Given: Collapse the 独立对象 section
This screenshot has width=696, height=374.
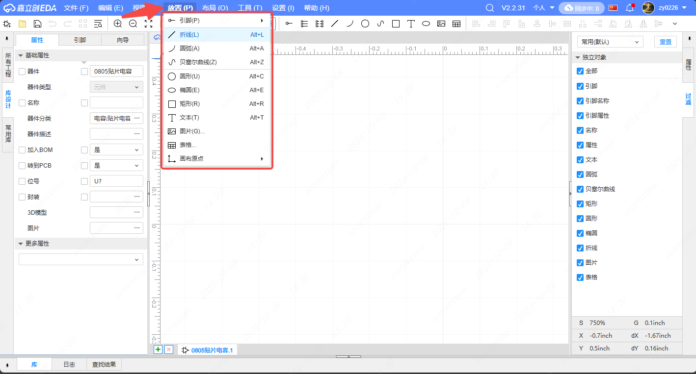Looking at the screenshot, I should 578,57.
